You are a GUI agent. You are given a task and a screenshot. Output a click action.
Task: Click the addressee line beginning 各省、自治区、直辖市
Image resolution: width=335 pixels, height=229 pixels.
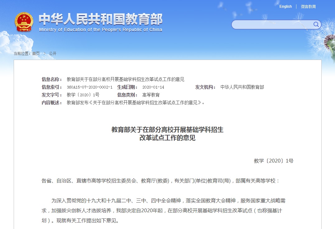coord(161,181)
